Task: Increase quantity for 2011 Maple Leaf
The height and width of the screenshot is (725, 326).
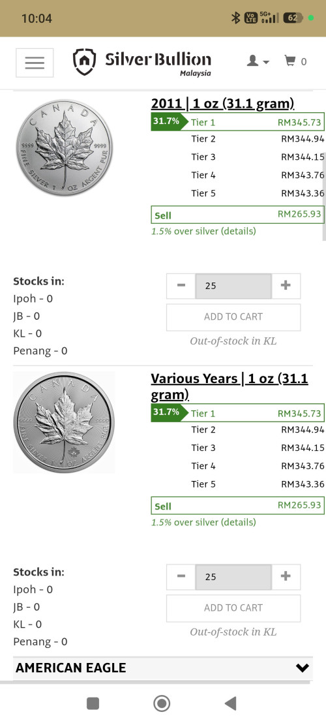Action: click(x=286, y=286)
